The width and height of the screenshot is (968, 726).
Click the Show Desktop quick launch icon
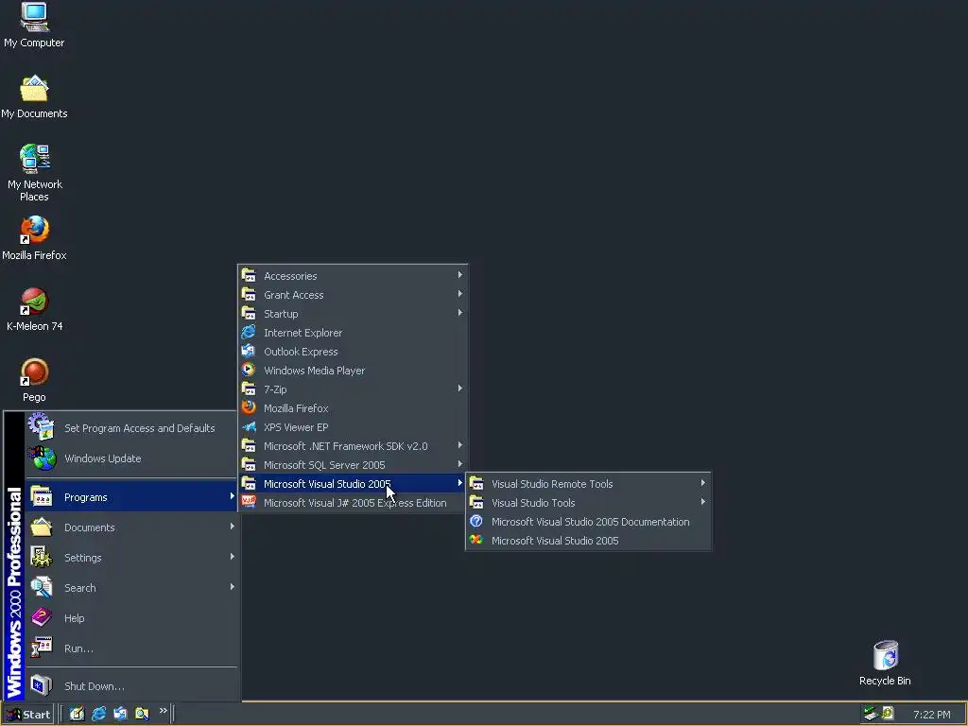pos(77,714)
